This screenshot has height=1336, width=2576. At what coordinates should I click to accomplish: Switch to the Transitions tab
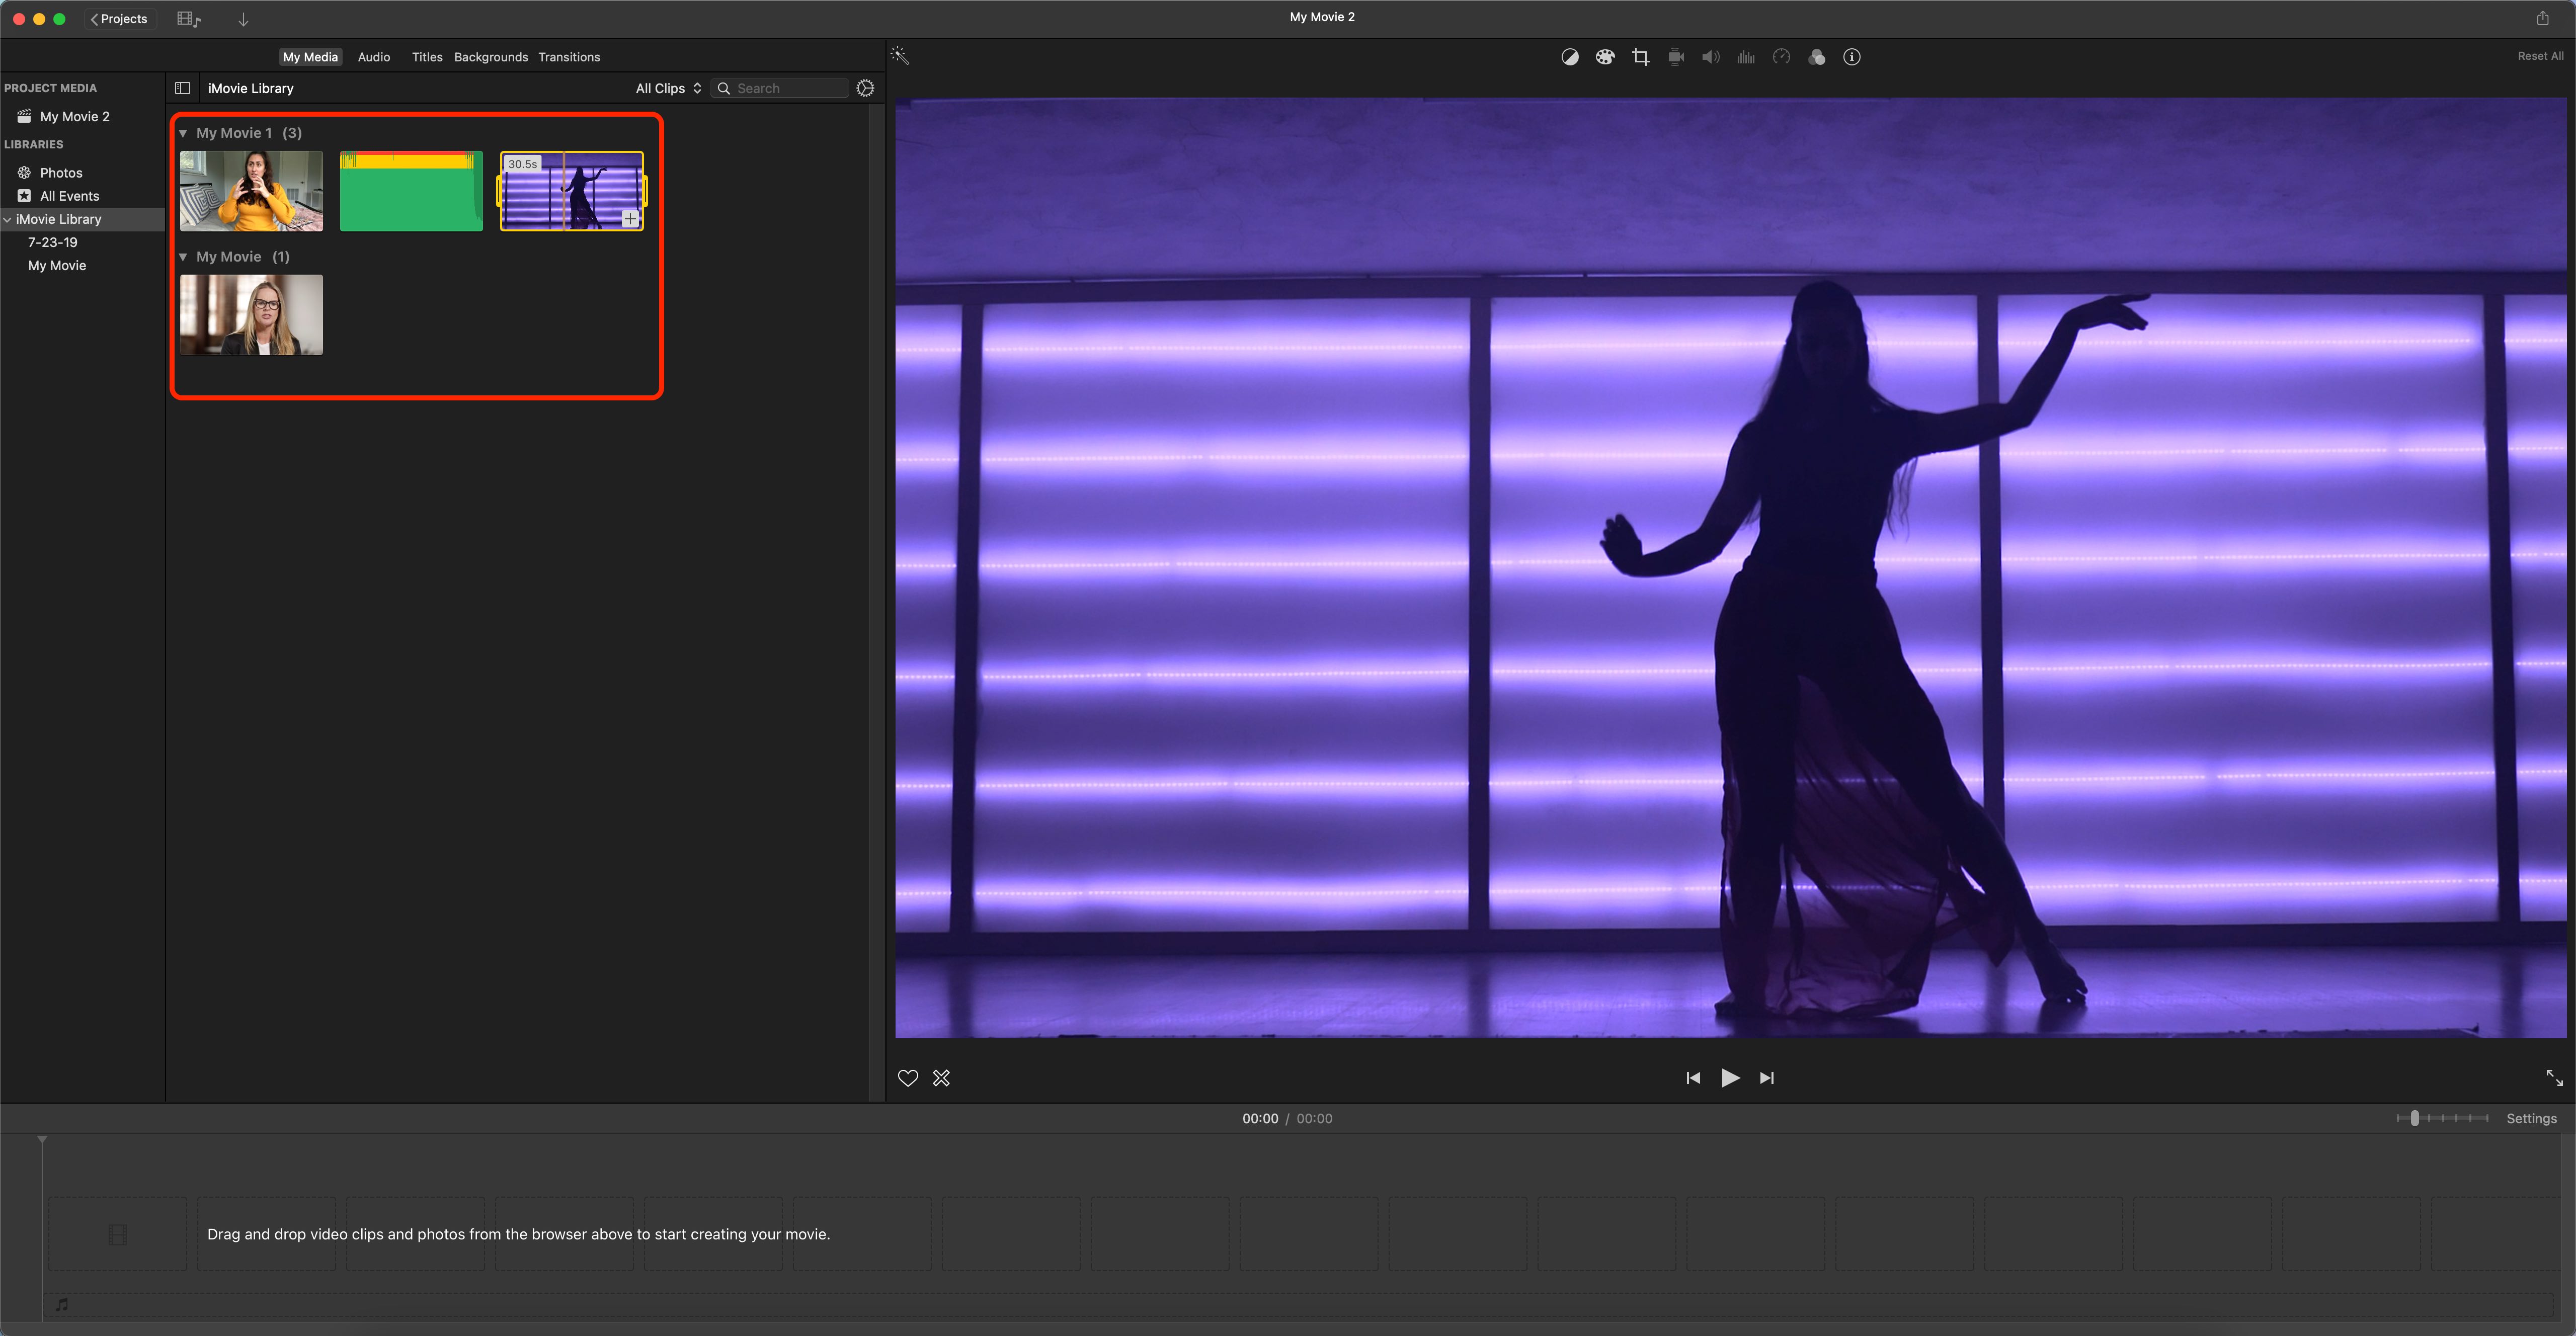[x=569, y=57]
